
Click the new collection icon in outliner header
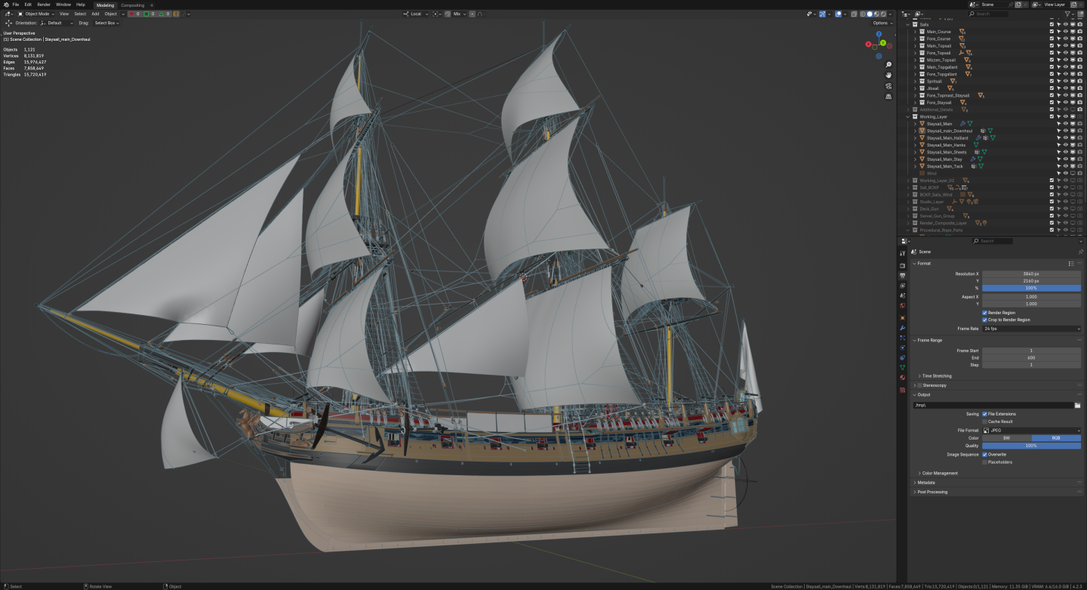pyautogui.click(x=1079, y=14)
